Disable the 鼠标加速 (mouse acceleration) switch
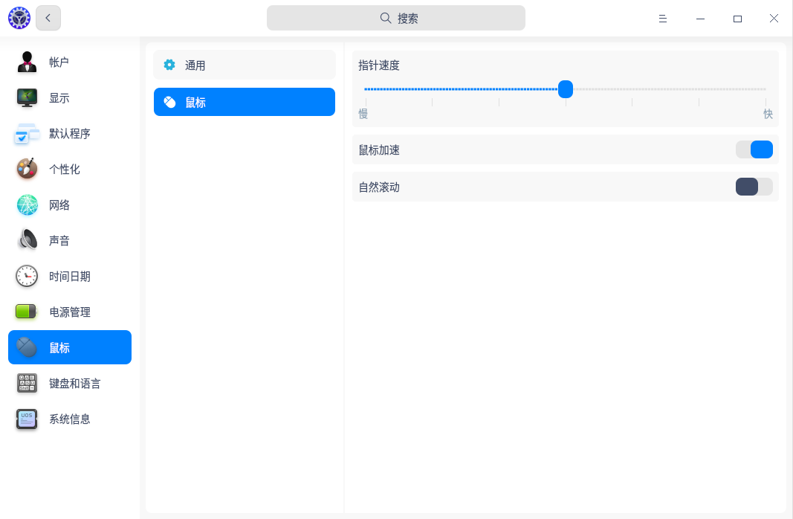The height and width of the screenshot is (519, 793). 754,149
